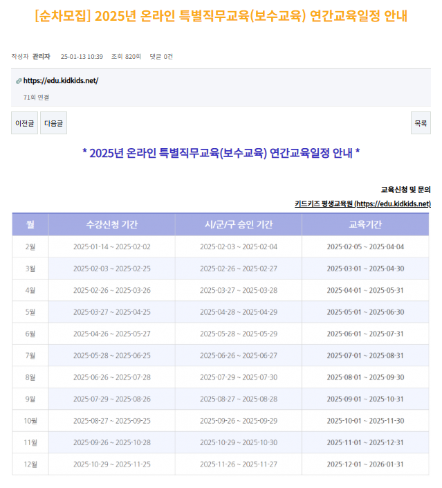
Task: Click cell 2025-07-29 ~ 2025-08-26
Action: (x=112, y=399)
